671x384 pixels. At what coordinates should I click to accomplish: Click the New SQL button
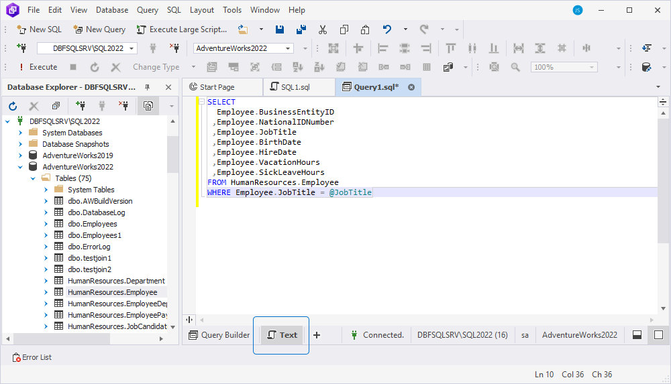pyautogui.click(x=40, y=29)
